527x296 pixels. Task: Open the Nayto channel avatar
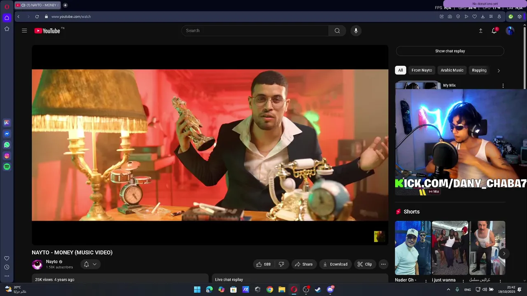click(37, 264)
